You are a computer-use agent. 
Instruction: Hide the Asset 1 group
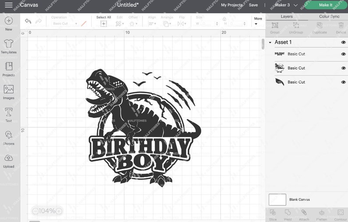click(343, 42)
